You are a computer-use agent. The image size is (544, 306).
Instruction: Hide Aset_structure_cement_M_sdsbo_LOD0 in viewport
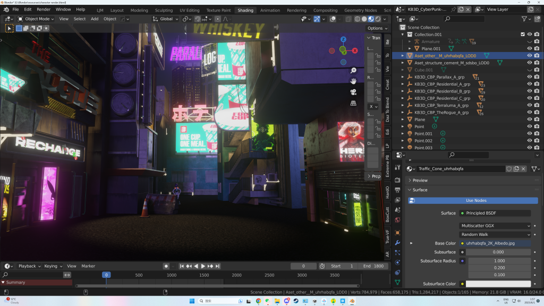click(x=530, y=63)
